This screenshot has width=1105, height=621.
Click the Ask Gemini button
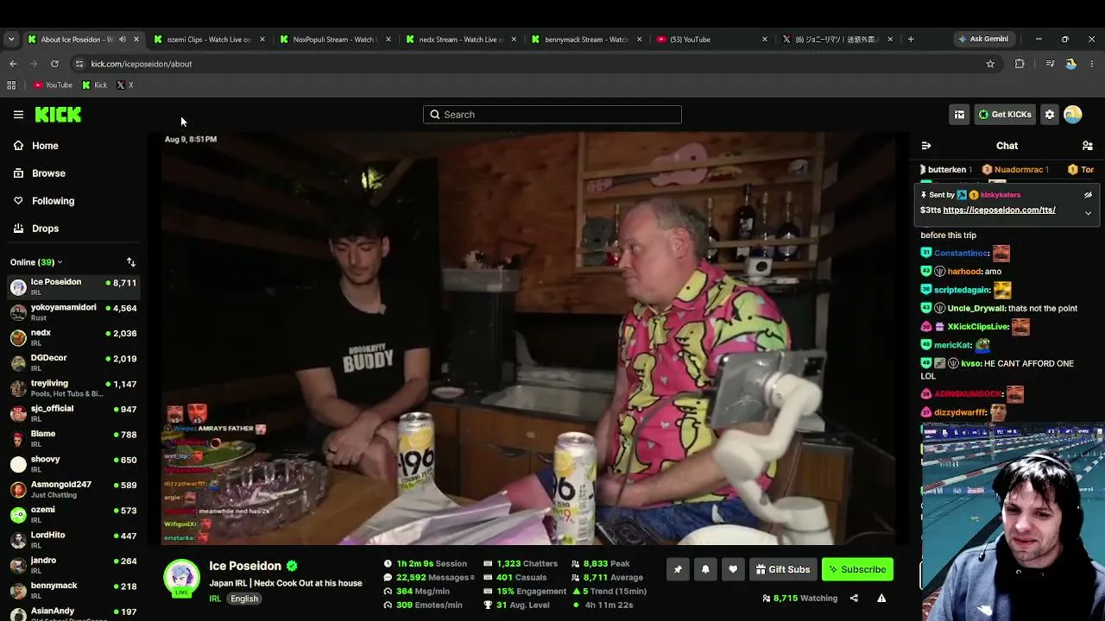(x=982, y=39)
